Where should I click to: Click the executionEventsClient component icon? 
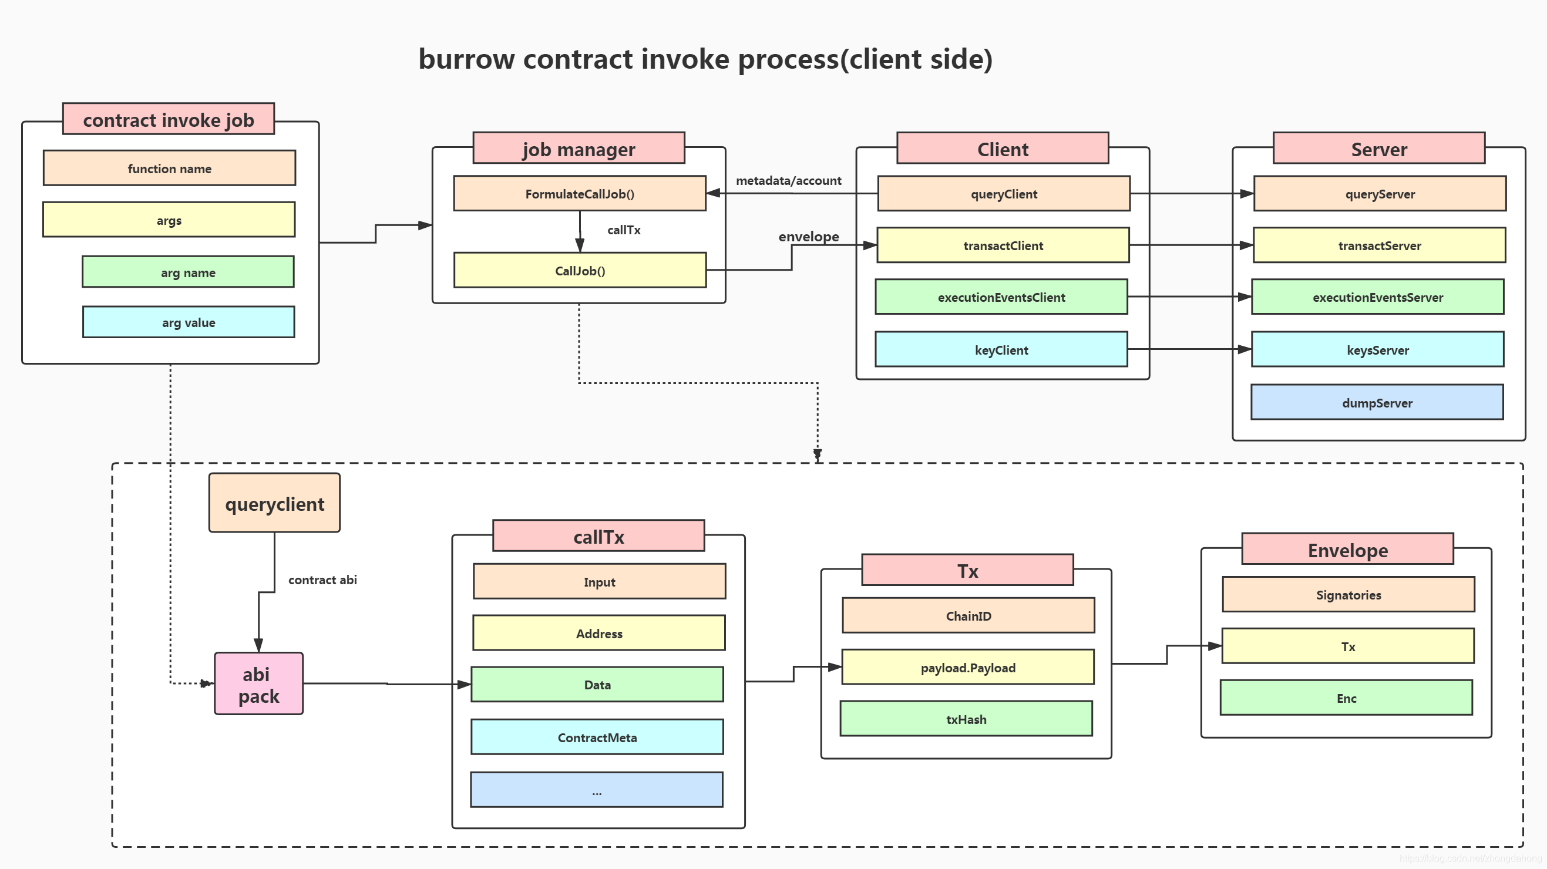(x=1004, y=298)
